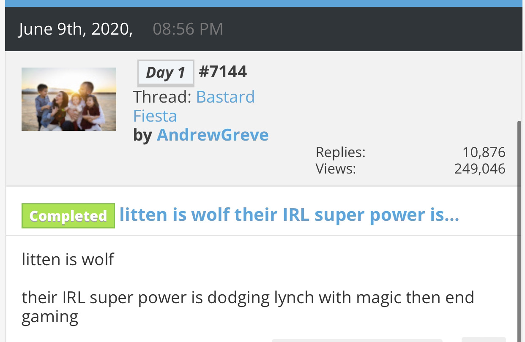
Task: Open the Bastard Fiesta thread link
Action: pyautogui.click(x=194, y=106)
